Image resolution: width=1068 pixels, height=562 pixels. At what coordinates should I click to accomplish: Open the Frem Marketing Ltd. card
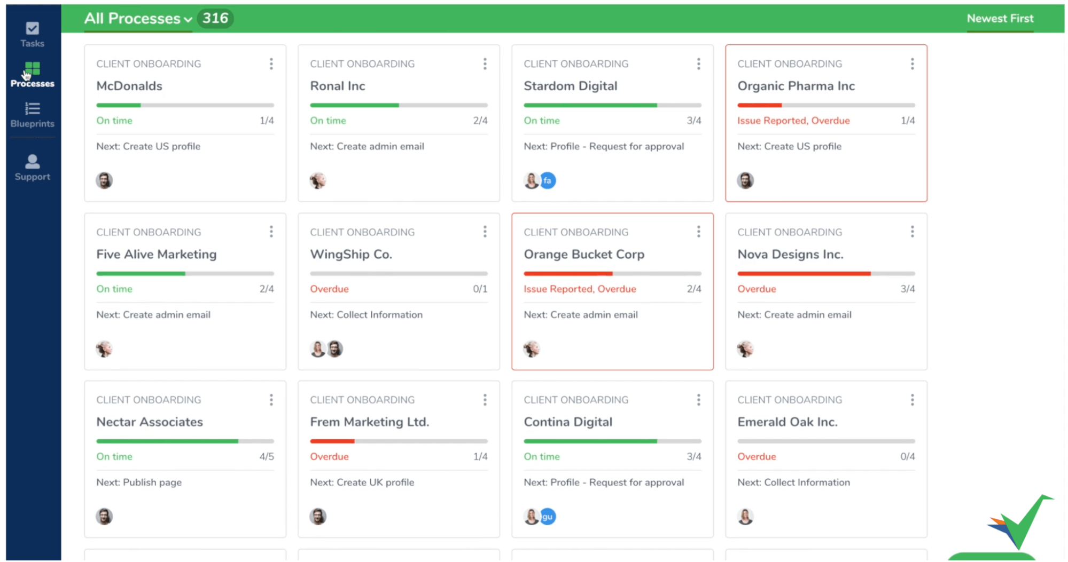pos(399,459)
